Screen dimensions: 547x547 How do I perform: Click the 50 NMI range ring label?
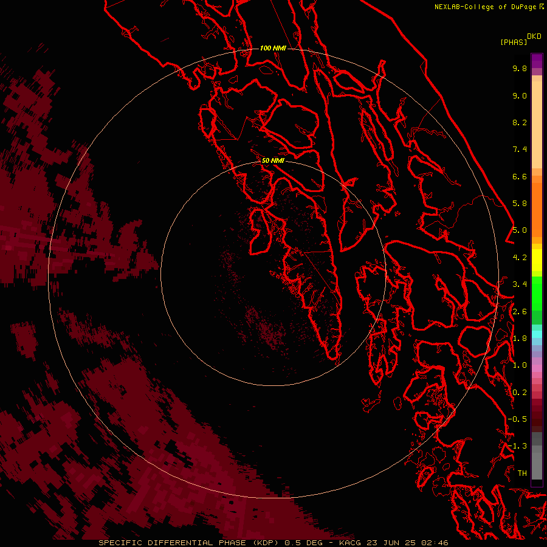pyautogui.click(x=273, y=160)
